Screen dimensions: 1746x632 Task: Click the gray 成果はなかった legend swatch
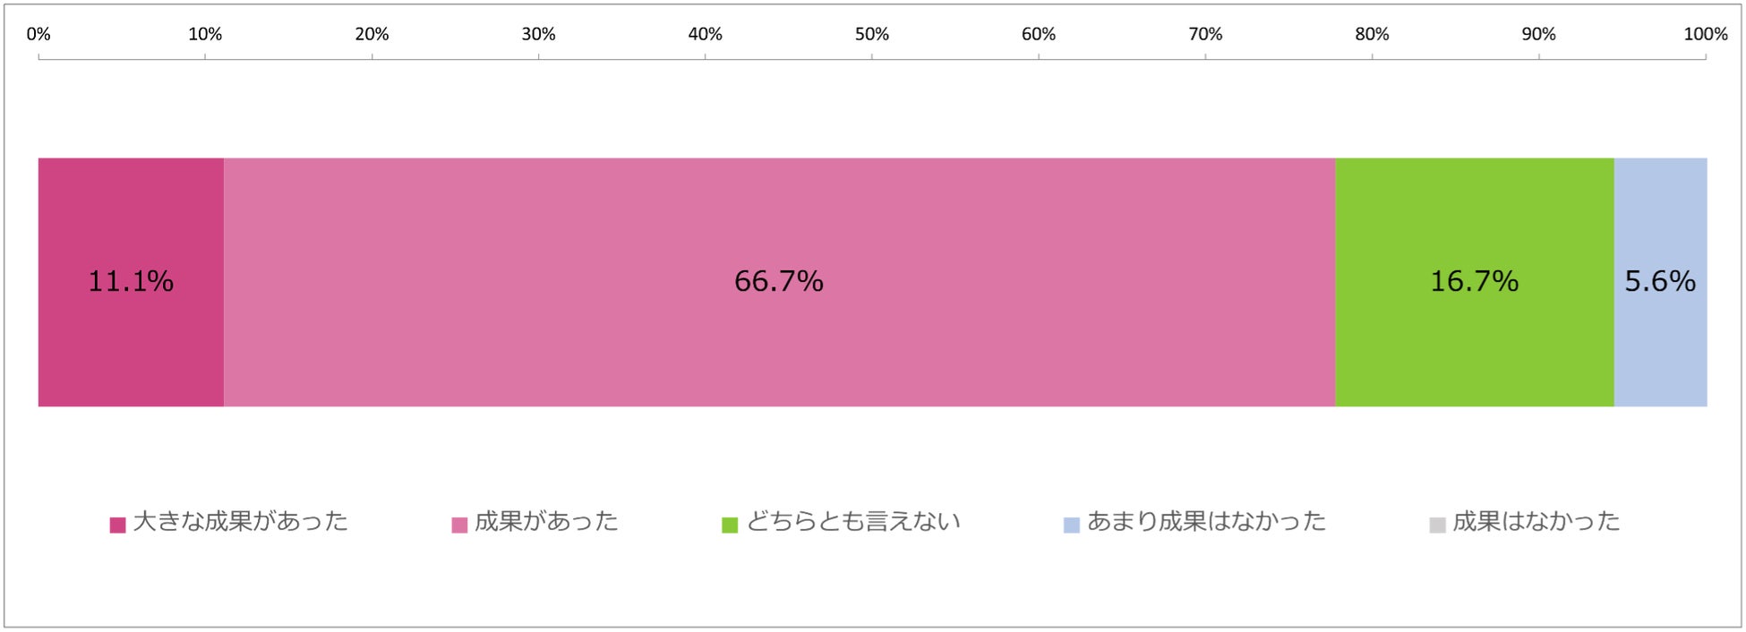click(x=1437, y=525)
